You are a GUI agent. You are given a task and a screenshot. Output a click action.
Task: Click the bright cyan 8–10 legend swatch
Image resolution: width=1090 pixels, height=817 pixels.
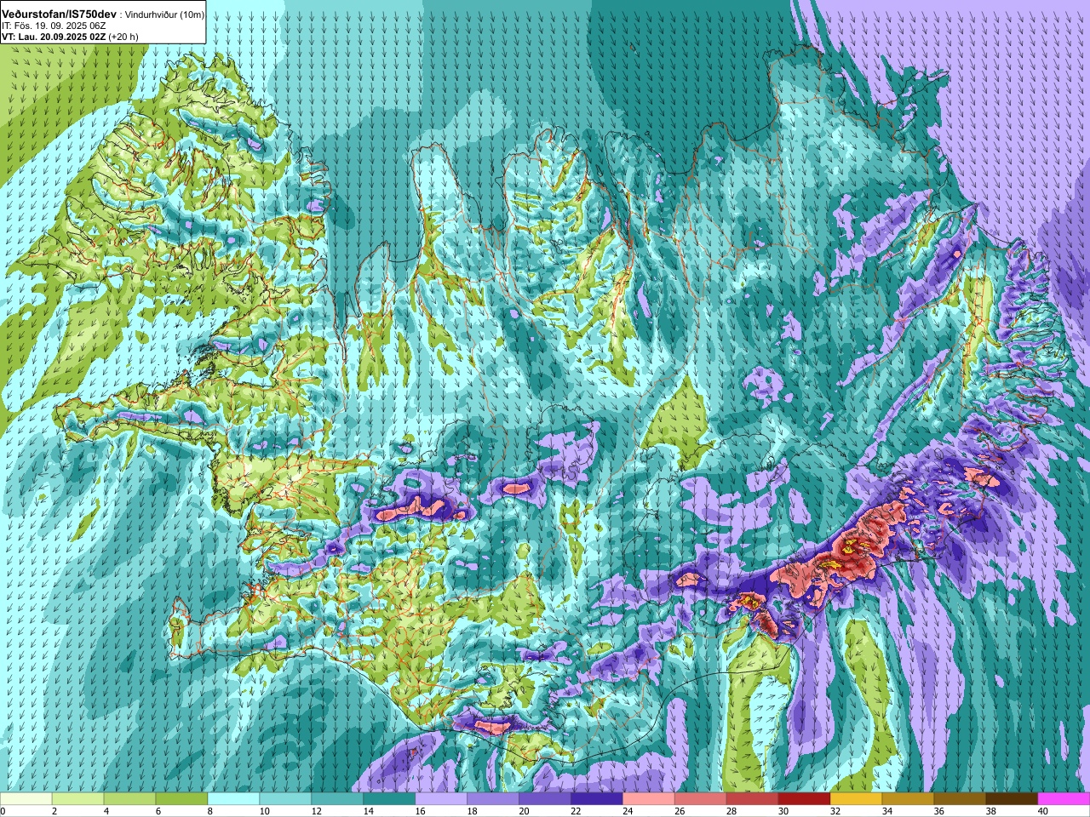point(234,799)
